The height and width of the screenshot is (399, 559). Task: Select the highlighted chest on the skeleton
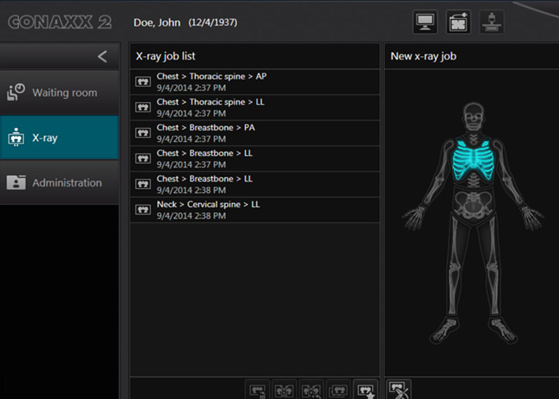[473, 159]
